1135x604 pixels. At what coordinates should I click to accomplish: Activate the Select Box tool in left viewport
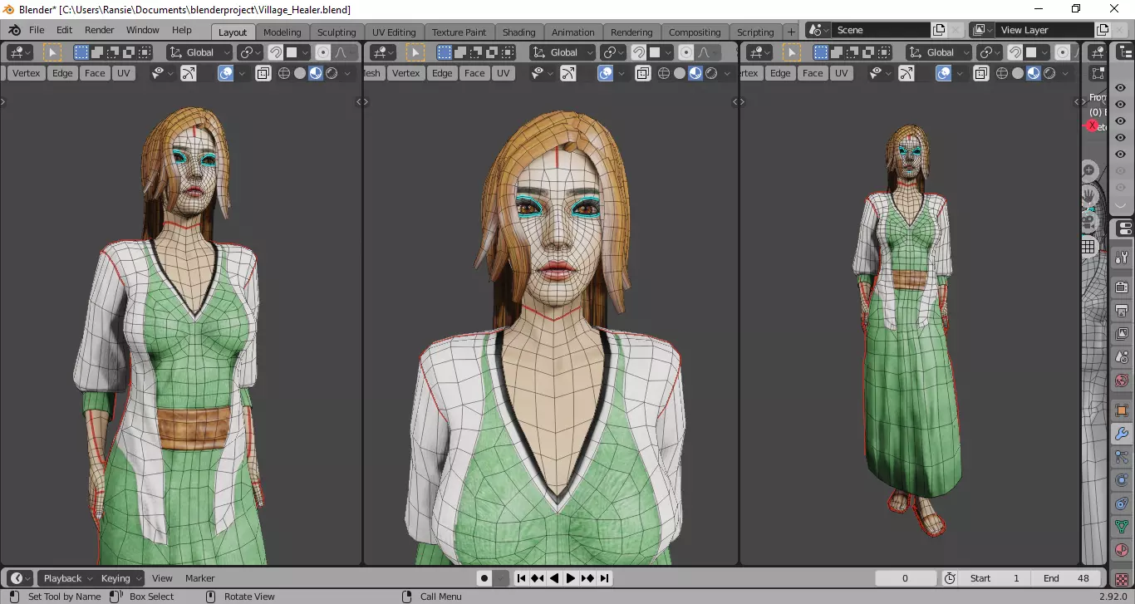(52, 52)
